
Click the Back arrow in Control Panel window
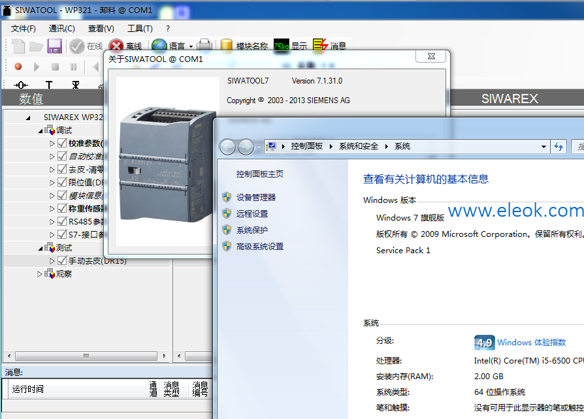[227, 147]
